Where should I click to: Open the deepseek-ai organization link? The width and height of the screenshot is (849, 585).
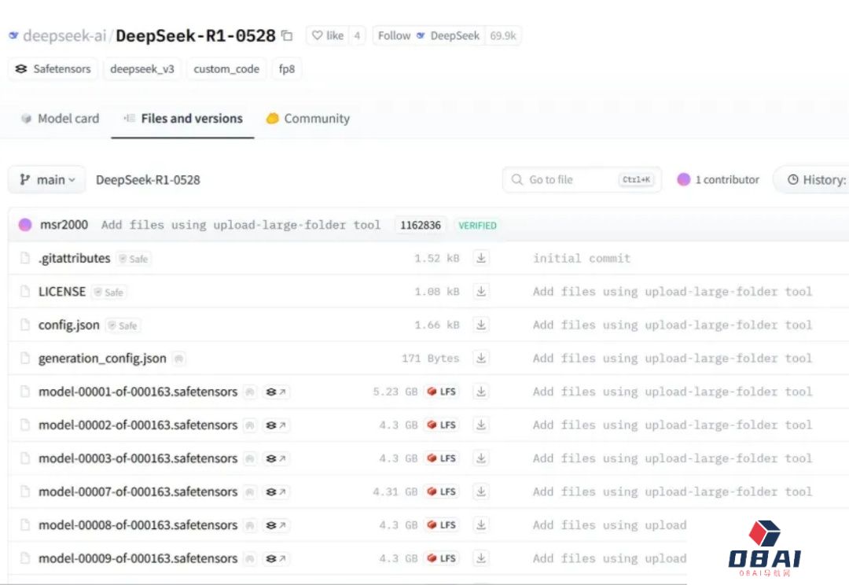tap(64, 35)
